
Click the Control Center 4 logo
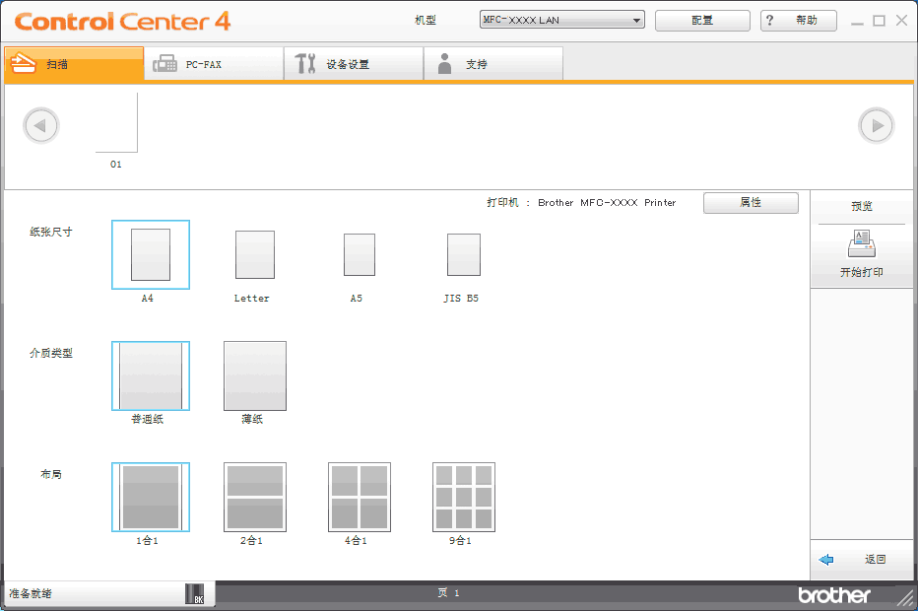click(x=122, y=22)
